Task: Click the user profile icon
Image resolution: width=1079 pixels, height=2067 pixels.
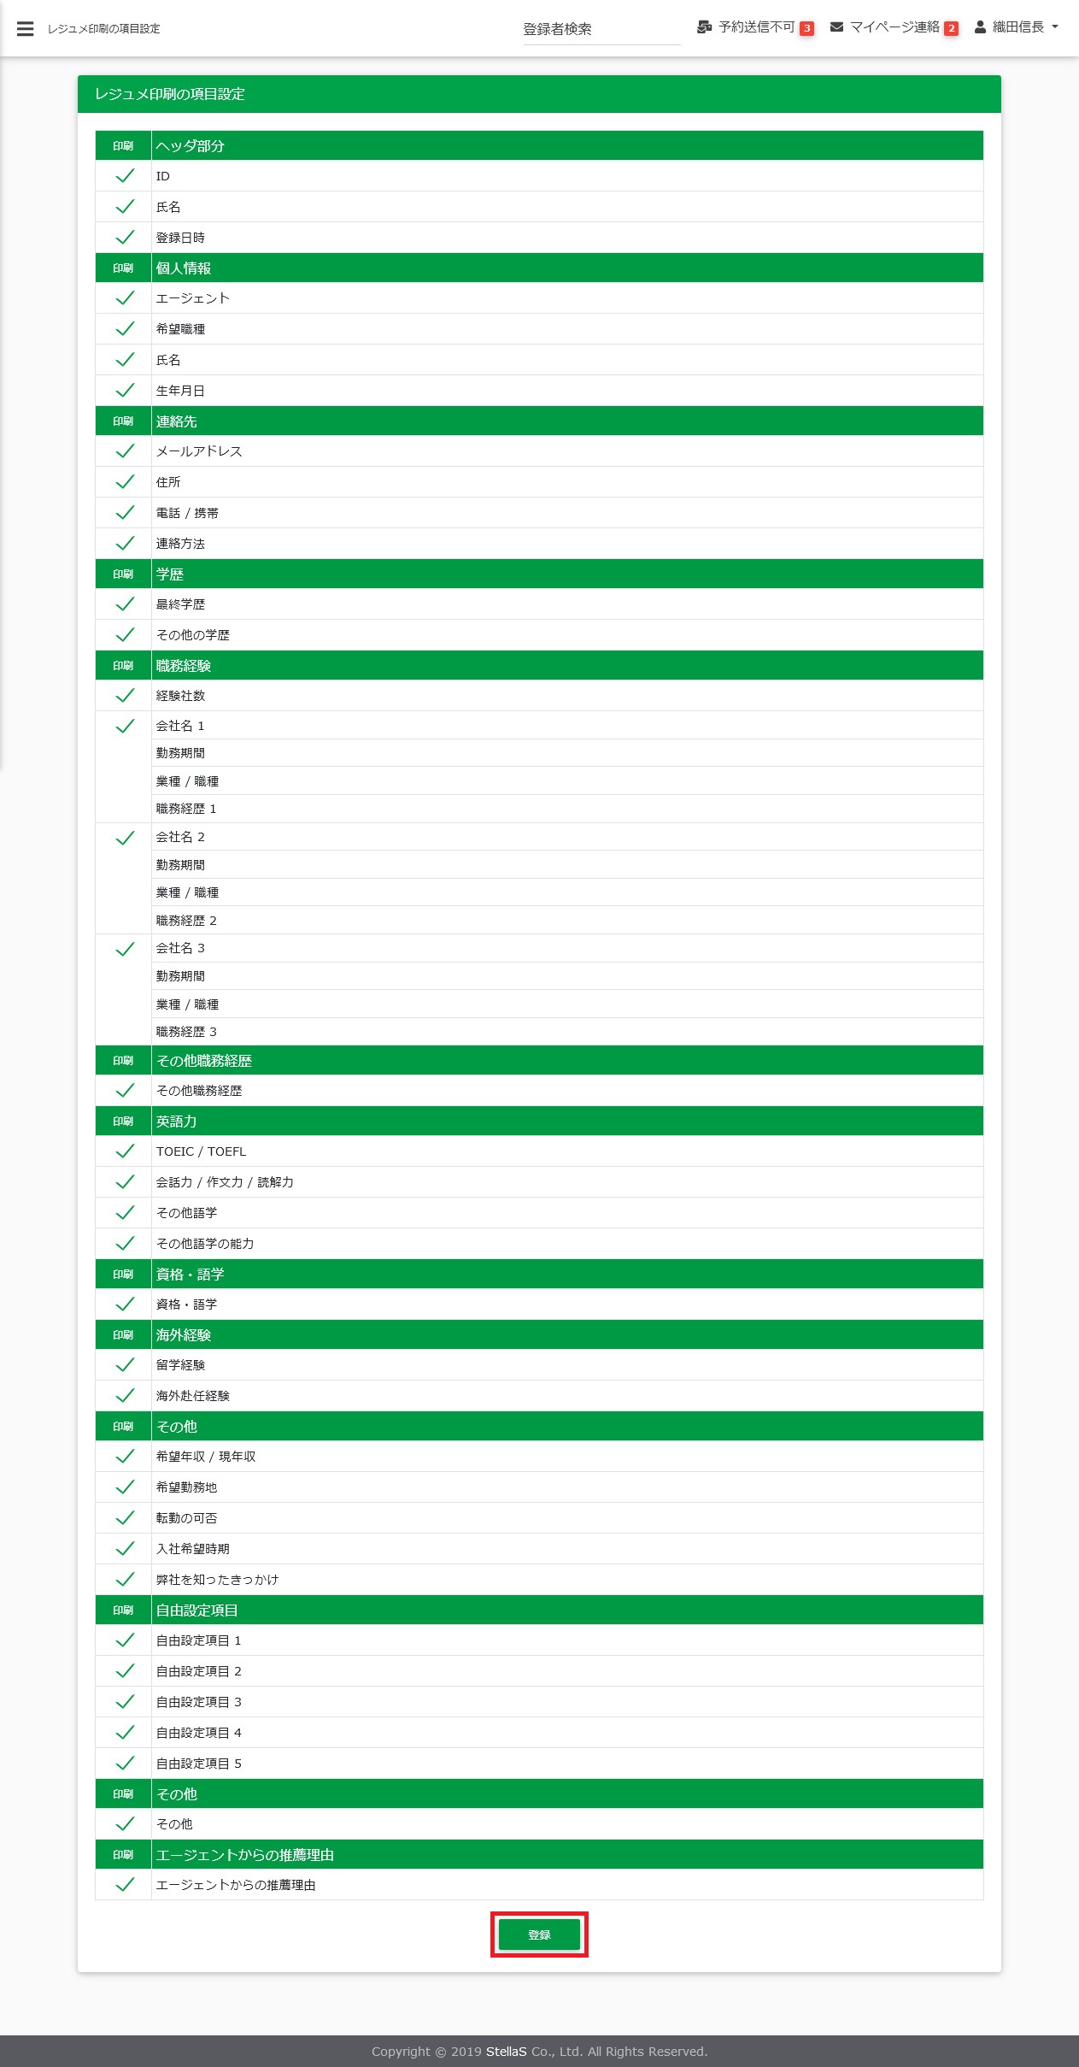Action: [980, 27]
